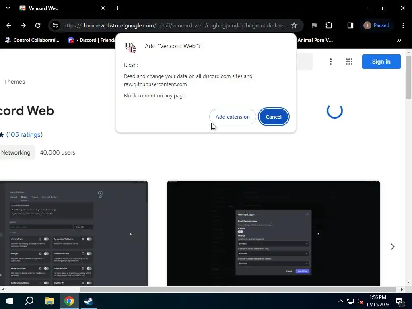Expand the tab search dropdown
Image resolution: width=412 pixels, height=309 pixels.
tap(8, 8)
